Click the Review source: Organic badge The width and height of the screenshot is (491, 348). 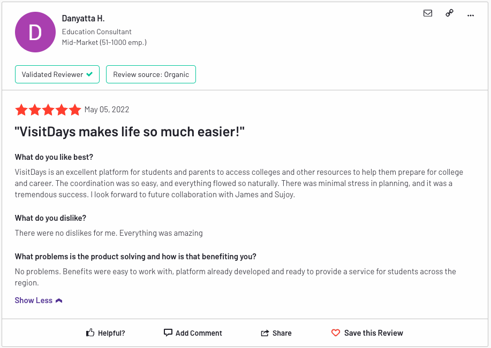tap(151, 74)
